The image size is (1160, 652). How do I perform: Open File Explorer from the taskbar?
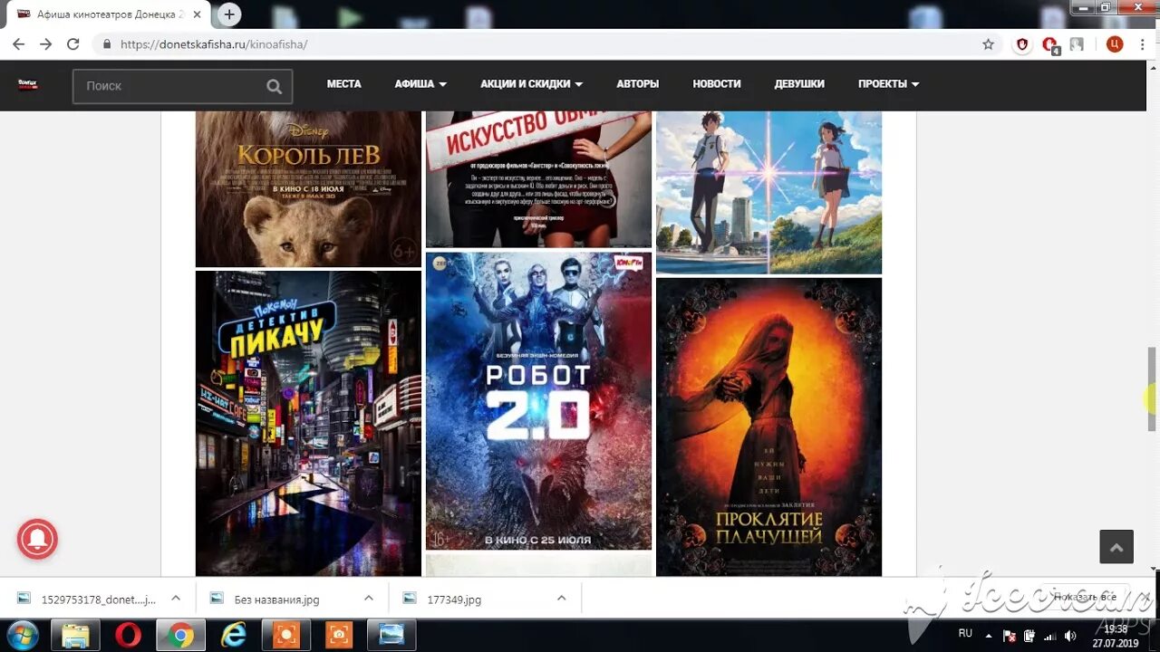pyautogui.click(x=75, y=635)
